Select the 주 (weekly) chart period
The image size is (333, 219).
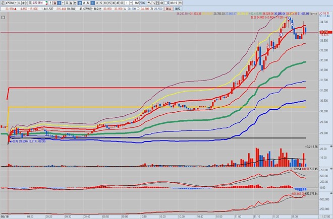[x=67, y=3]
